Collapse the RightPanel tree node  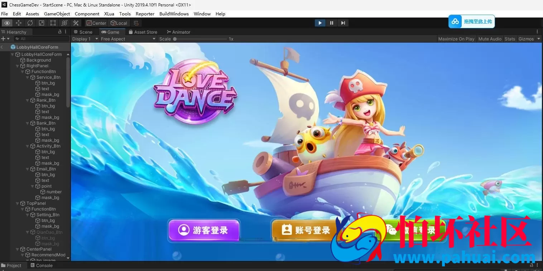[18, 66]
